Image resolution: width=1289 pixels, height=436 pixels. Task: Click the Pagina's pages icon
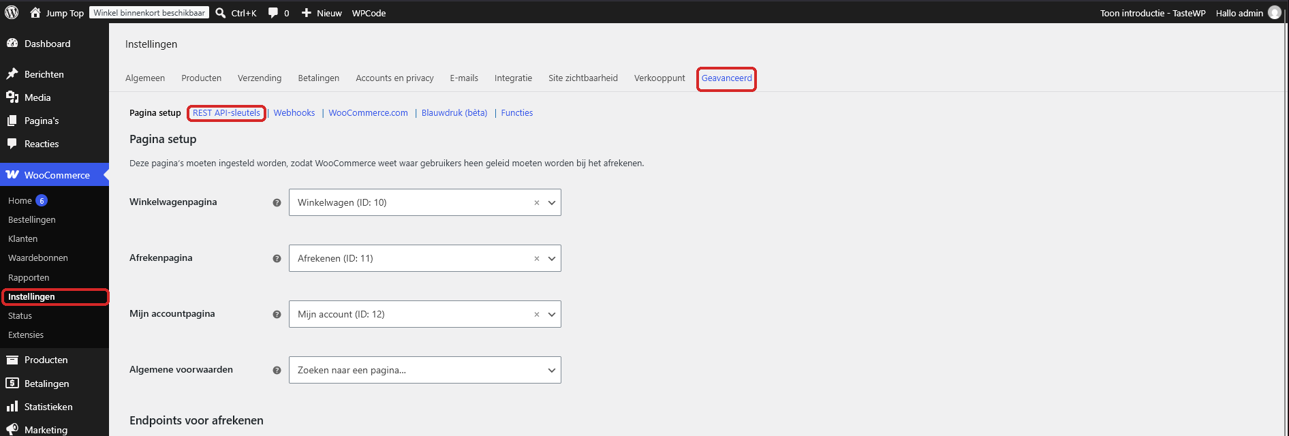click(x=12, y=121)
